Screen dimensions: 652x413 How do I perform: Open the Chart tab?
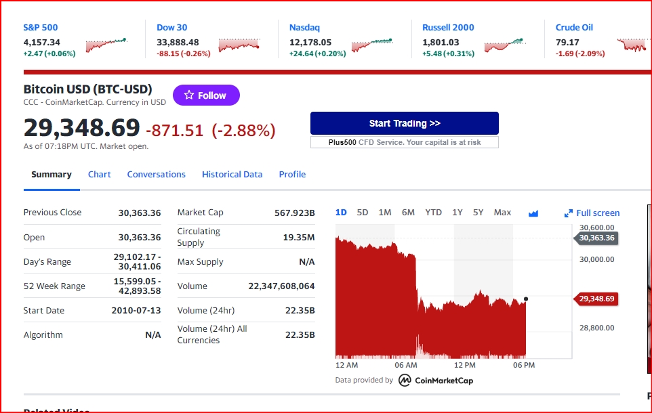coord(99,175)
